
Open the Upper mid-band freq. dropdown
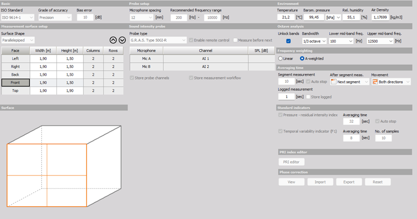click(x=380, y=41)
